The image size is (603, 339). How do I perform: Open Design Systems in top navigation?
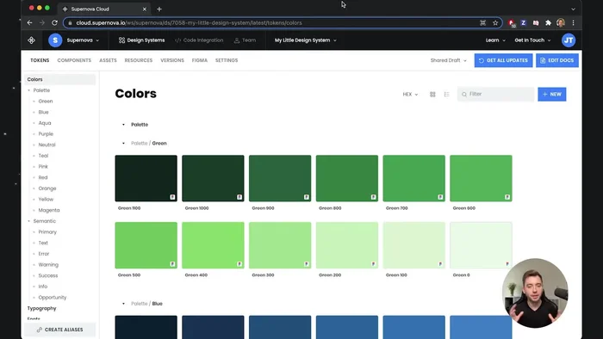(x=141, y=40)
